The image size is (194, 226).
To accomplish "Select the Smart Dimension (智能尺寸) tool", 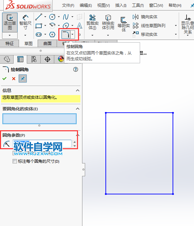I will point(25,22).
